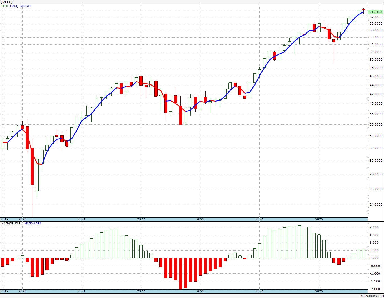Select the 58.0000 price axis label
The height and width of the screenshot is (298, 384).
[x=376, y=30]
